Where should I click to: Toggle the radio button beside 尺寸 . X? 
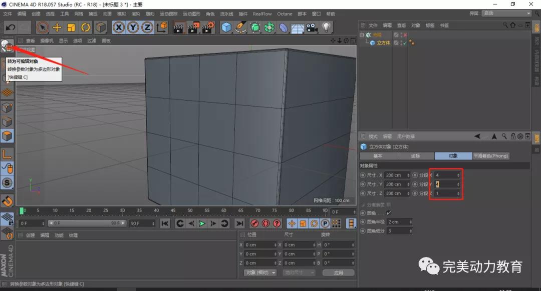363,175
